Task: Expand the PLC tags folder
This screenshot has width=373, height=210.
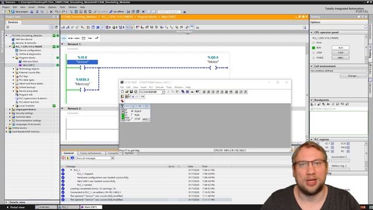Action: (x=13, y=76)
